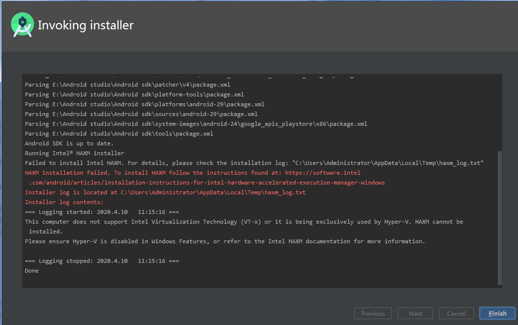Viewport: 518px width, 325px height.
Task: Click the 'platforms\android-29\package.xml' parsing line
Action: 145,104
